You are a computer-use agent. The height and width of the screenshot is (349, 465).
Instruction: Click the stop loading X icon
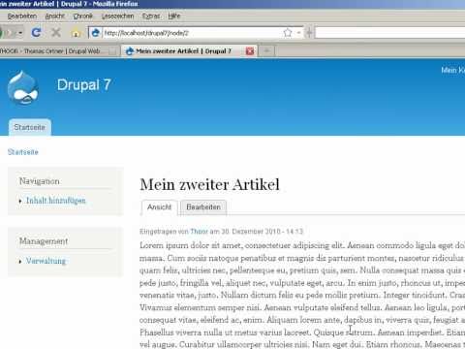56,32
